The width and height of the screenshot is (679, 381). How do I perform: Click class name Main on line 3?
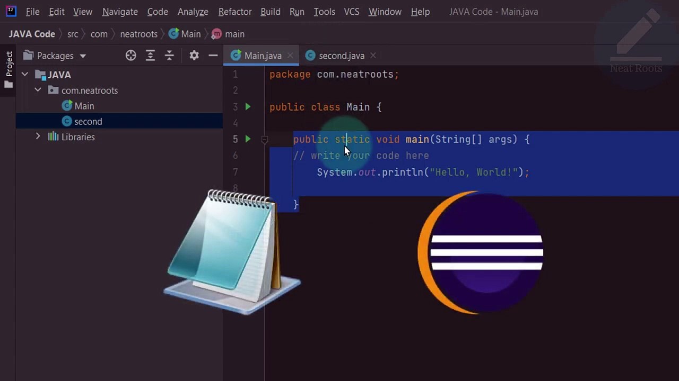point(358,107)
